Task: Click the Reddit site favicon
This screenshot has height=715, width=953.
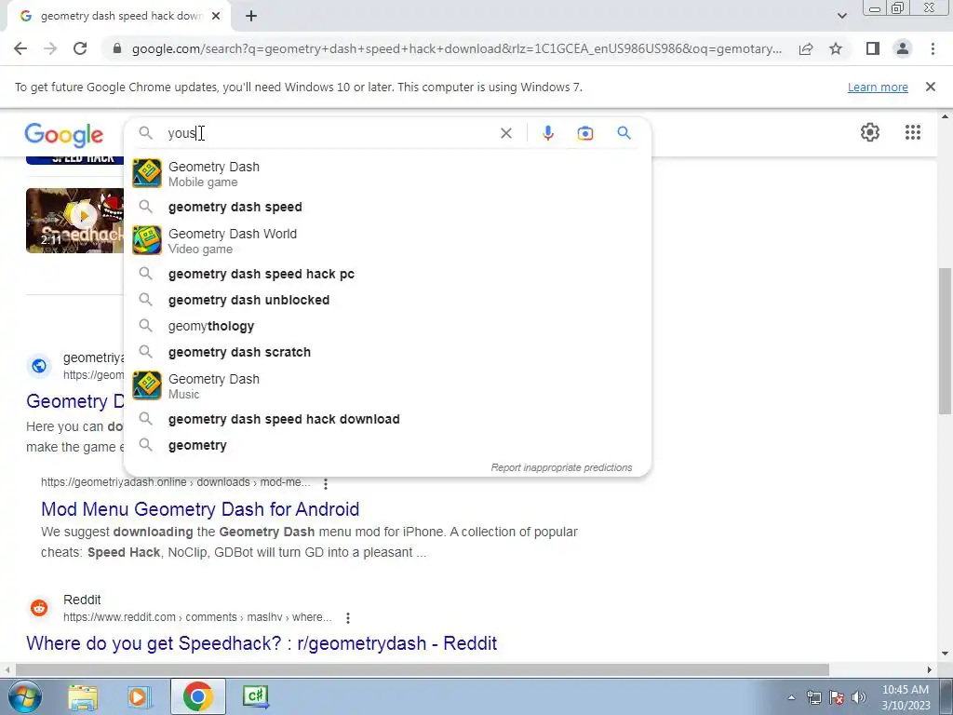Action: (39, 607)
